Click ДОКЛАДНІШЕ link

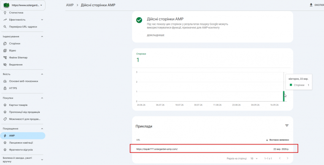[x=156, y=35]
